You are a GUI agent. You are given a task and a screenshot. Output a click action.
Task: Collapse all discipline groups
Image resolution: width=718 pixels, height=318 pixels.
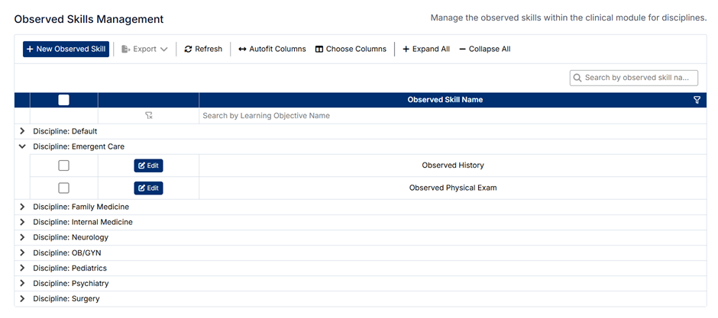pos(485,49)
